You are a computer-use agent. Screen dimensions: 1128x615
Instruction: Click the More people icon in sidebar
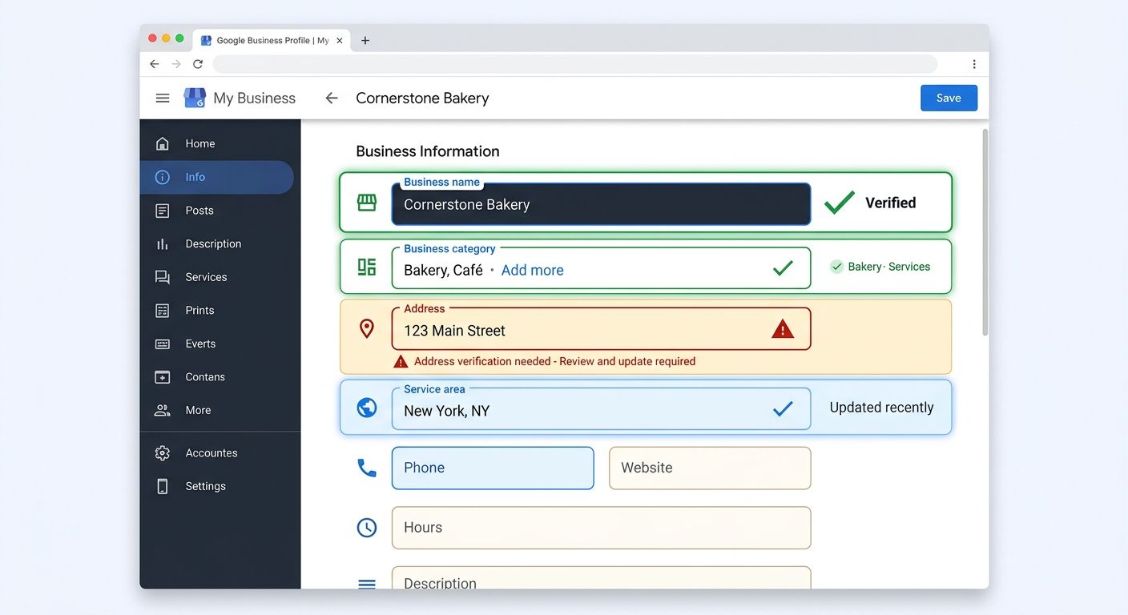point(163,410)
